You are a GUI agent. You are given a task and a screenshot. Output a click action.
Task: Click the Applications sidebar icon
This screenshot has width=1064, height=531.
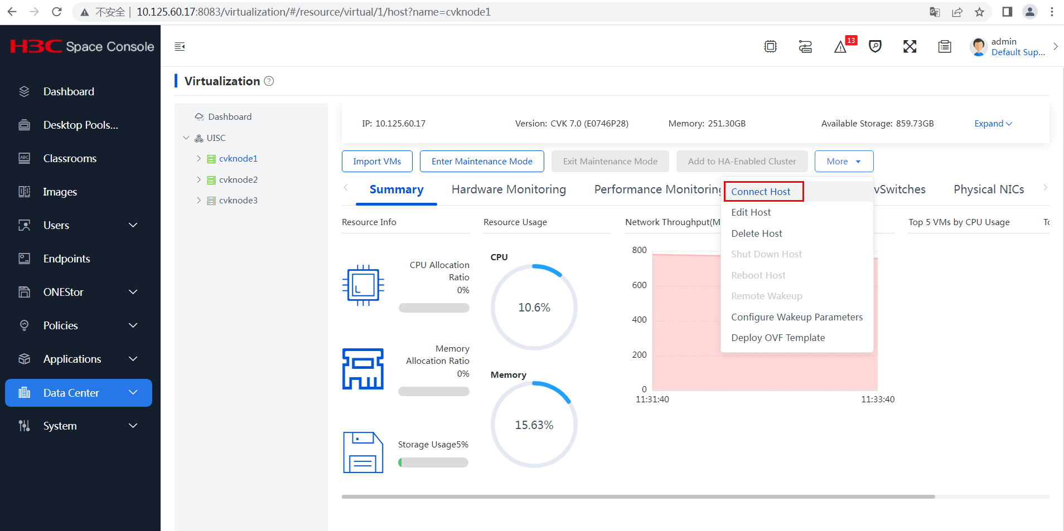click(x=24, y=359)
